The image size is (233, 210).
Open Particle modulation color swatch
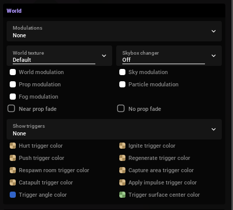point(122,84)
